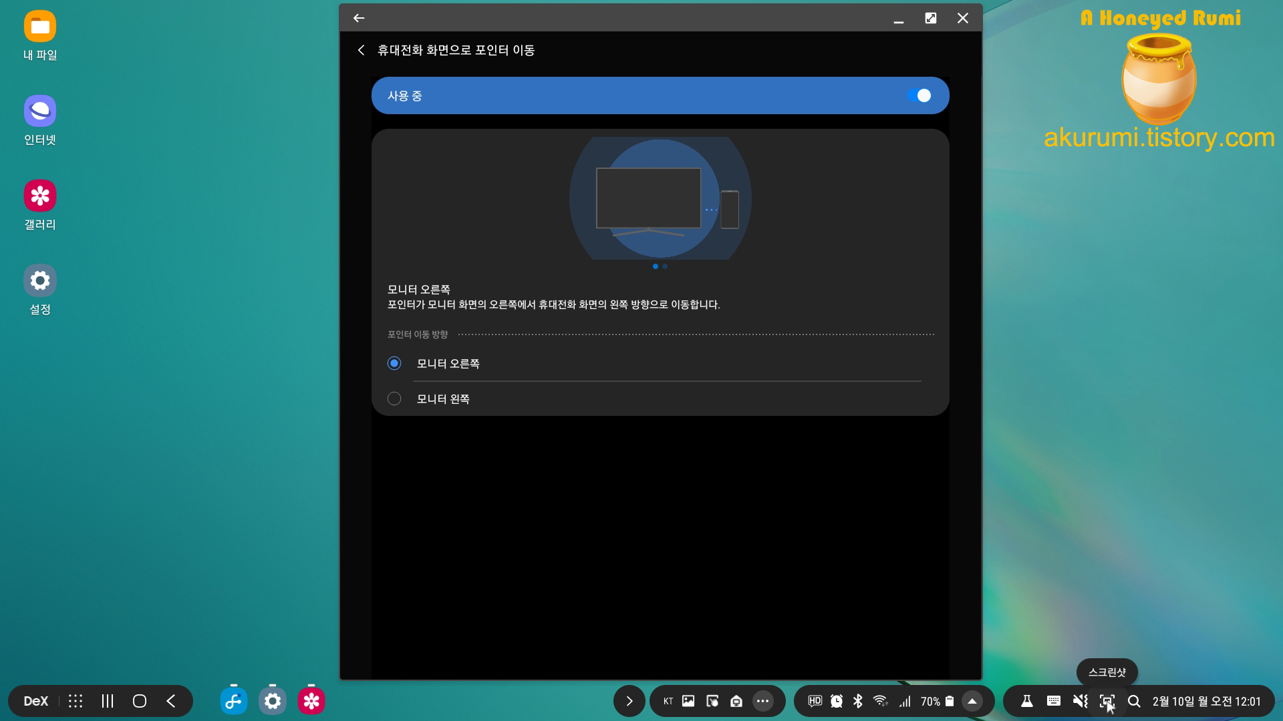Image resolution: width=1283 pixels, height=721 pixels.
Task: Click the back arrow in the window title bar
Action: (359, 18)
